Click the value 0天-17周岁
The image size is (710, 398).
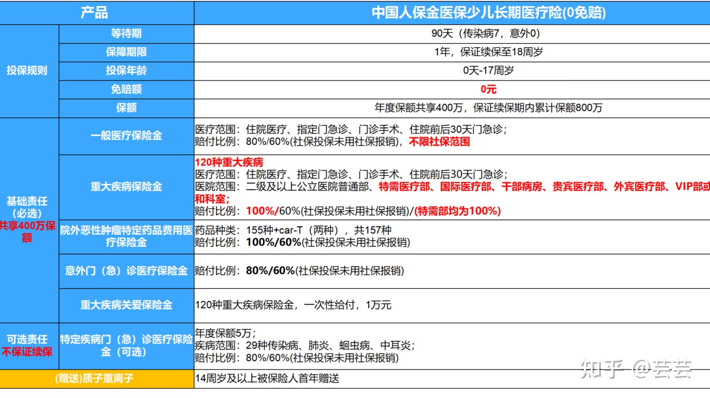pyautogui.click(x=489, y=70)
